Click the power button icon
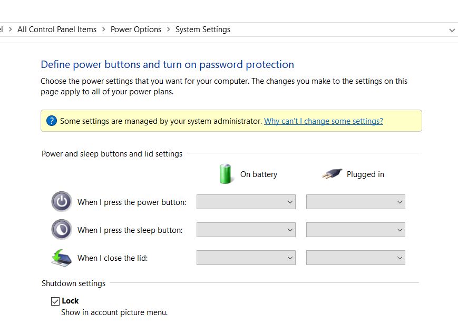Screen dimensions: 458x333 pos(62,202)
